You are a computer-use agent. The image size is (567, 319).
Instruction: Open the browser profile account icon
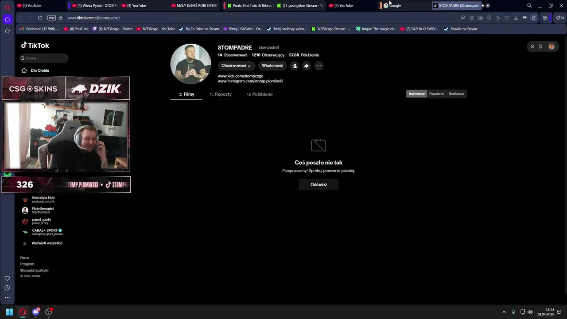coord(533,18)
